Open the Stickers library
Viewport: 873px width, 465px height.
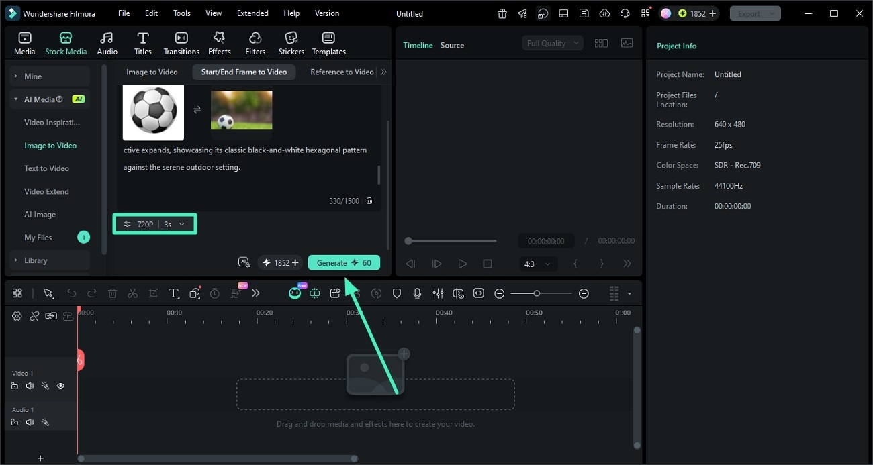[291, 42]
